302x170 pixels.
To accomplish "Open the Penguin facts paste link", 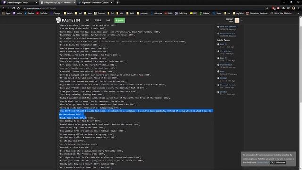I will 228,34.
